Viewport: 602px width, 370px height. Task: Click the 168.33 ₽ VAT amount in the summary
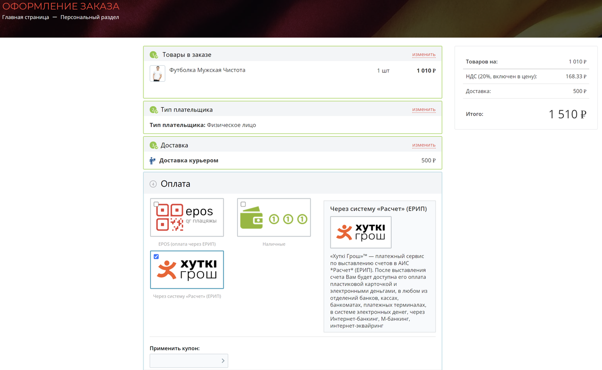point(577,76)
